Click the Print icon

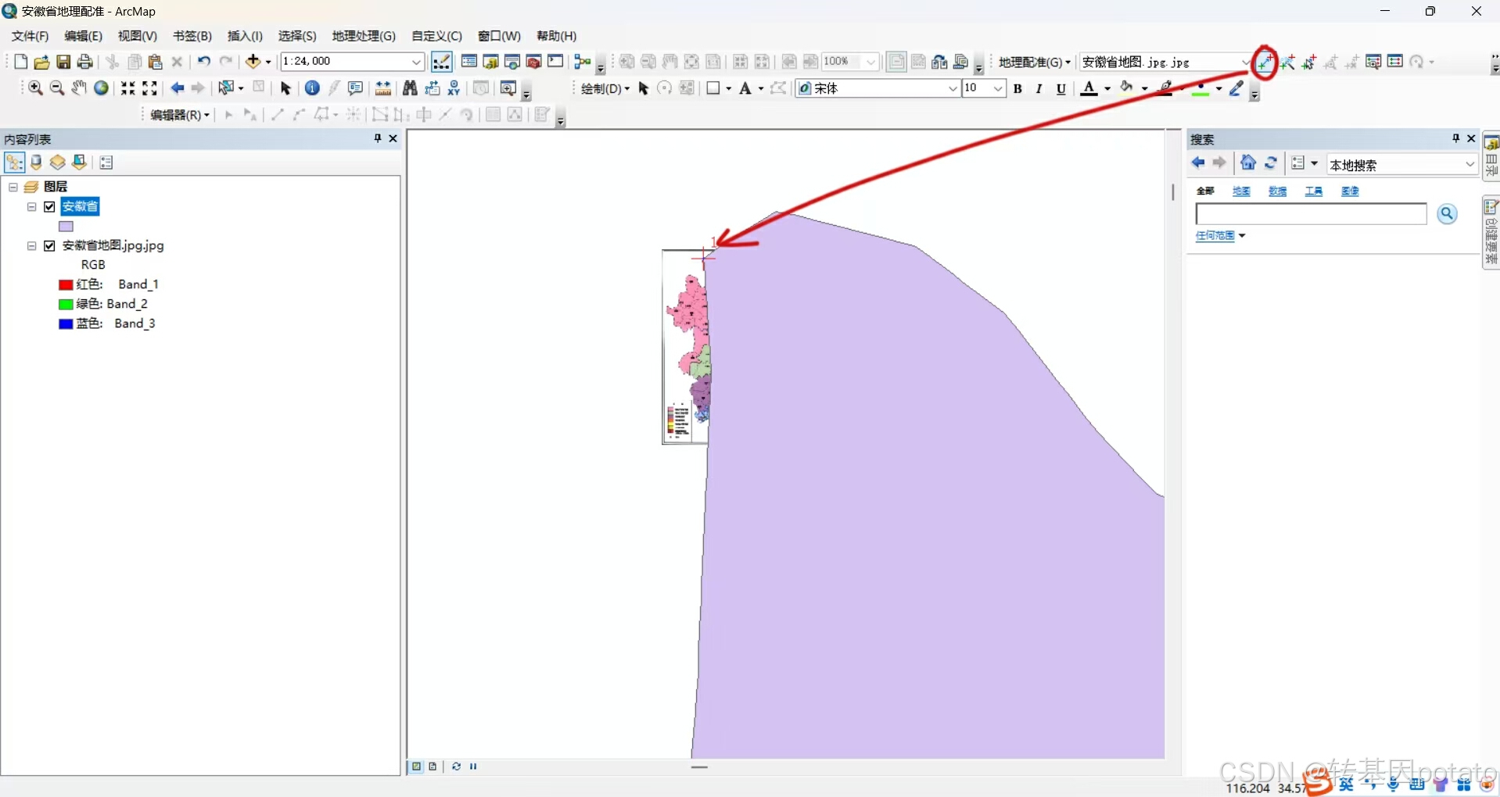pyautogui.click(x=85, y=62)
